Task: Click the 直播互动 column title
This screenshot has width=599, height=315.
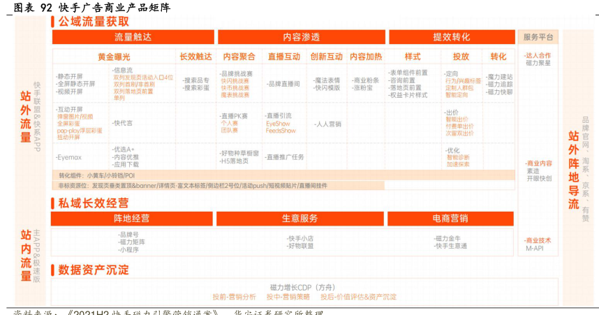Action: [283, 57]
